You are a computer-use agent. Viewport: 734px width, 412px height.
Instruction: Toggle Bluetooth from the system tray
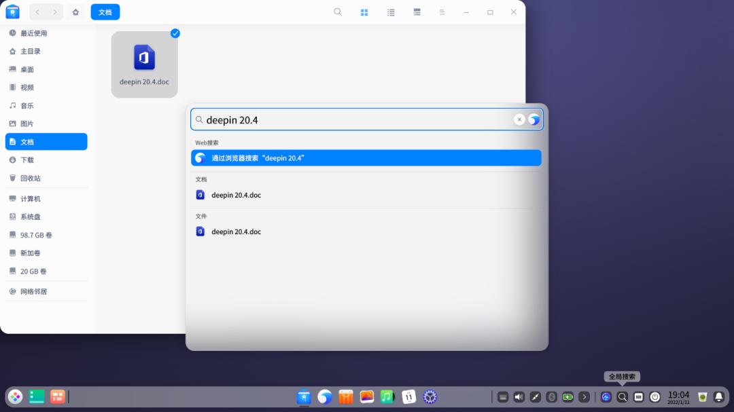[550, 397]
